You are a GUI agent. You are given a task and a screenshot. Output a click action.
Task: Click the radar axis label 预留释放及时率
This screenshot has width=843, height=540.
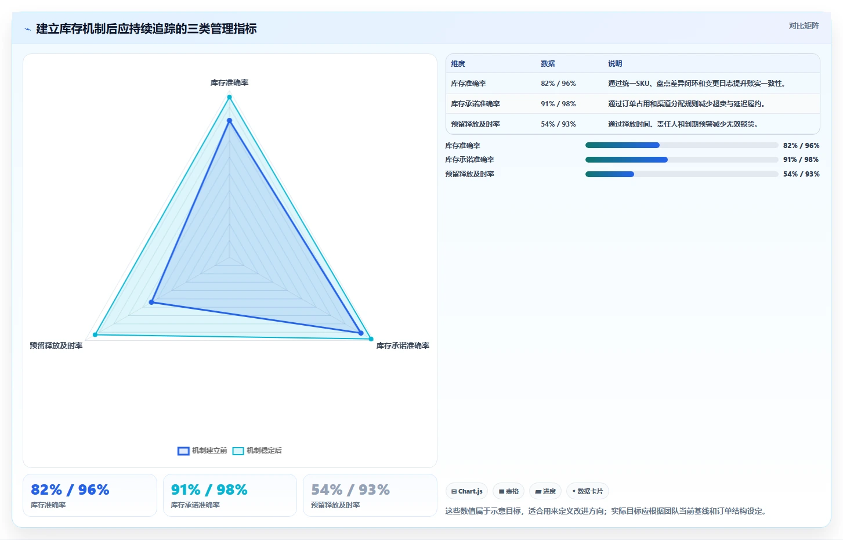(x=56, y=346)
